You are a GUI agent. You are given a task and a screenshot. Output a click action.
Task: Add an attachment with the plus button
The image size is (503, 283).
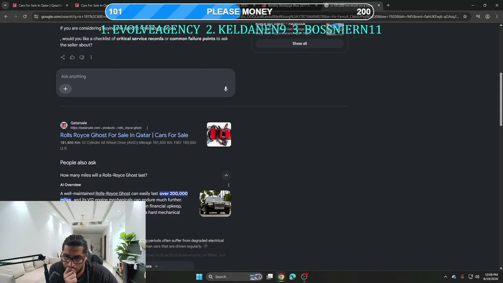pyautogui.click(x=66, y=89)
